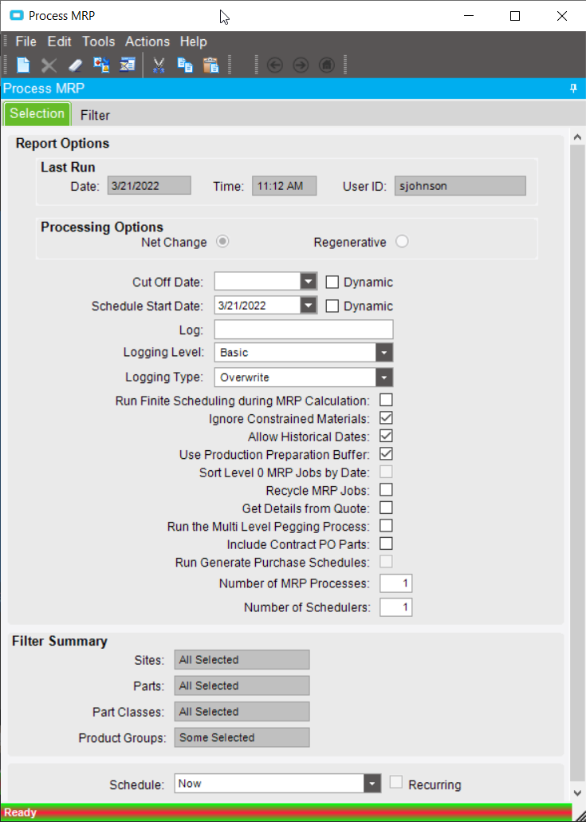Maximize the Process MRP window
This screenshot has width=586, height=822.
pos(515,16)
